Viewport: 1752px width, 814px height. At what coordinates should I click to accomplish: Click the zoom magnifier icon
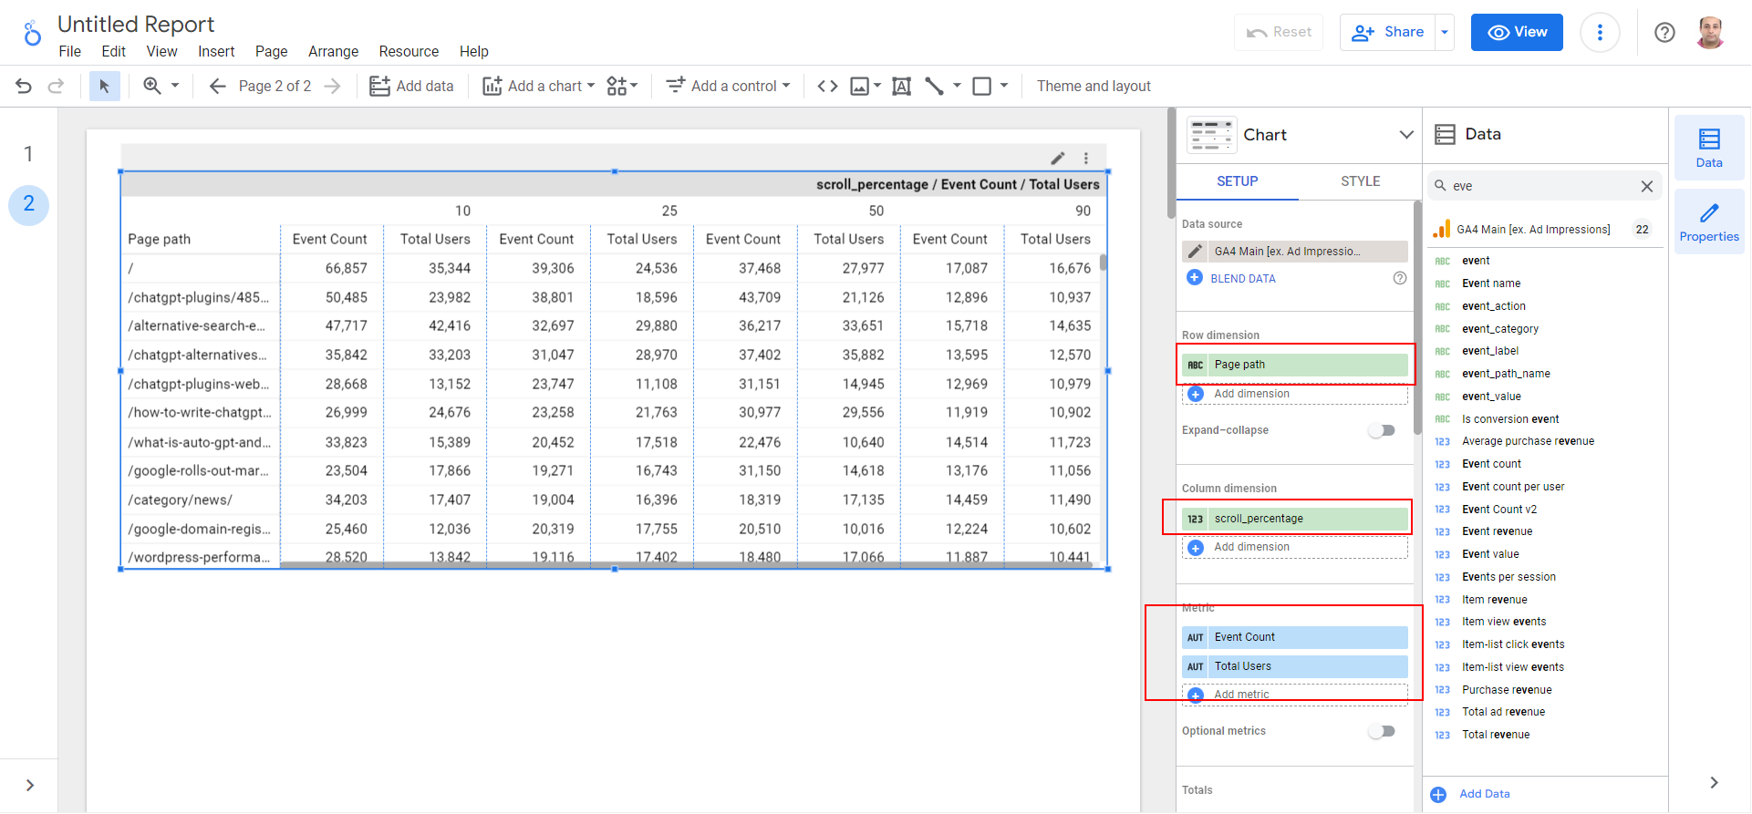tap(152, 86)
